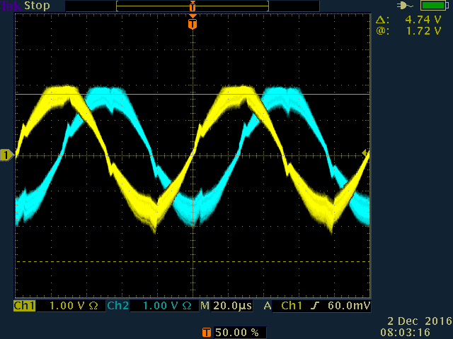Click the Ch2 label in the readout bar
Viewport: 453px width, 339px height.
[x=118, y=306]
